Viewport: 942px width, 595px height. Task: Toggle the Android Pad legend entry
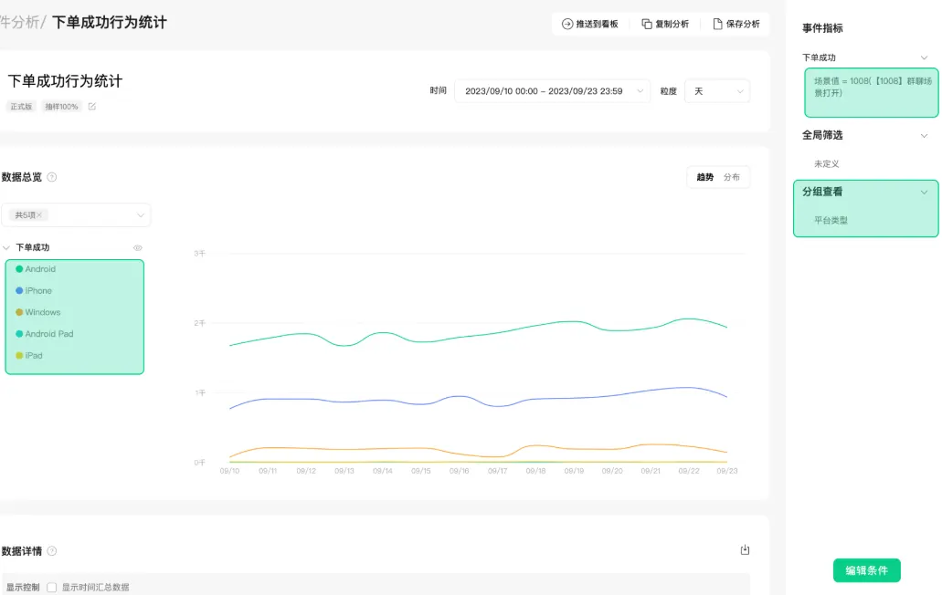click(x=45, y=333)
